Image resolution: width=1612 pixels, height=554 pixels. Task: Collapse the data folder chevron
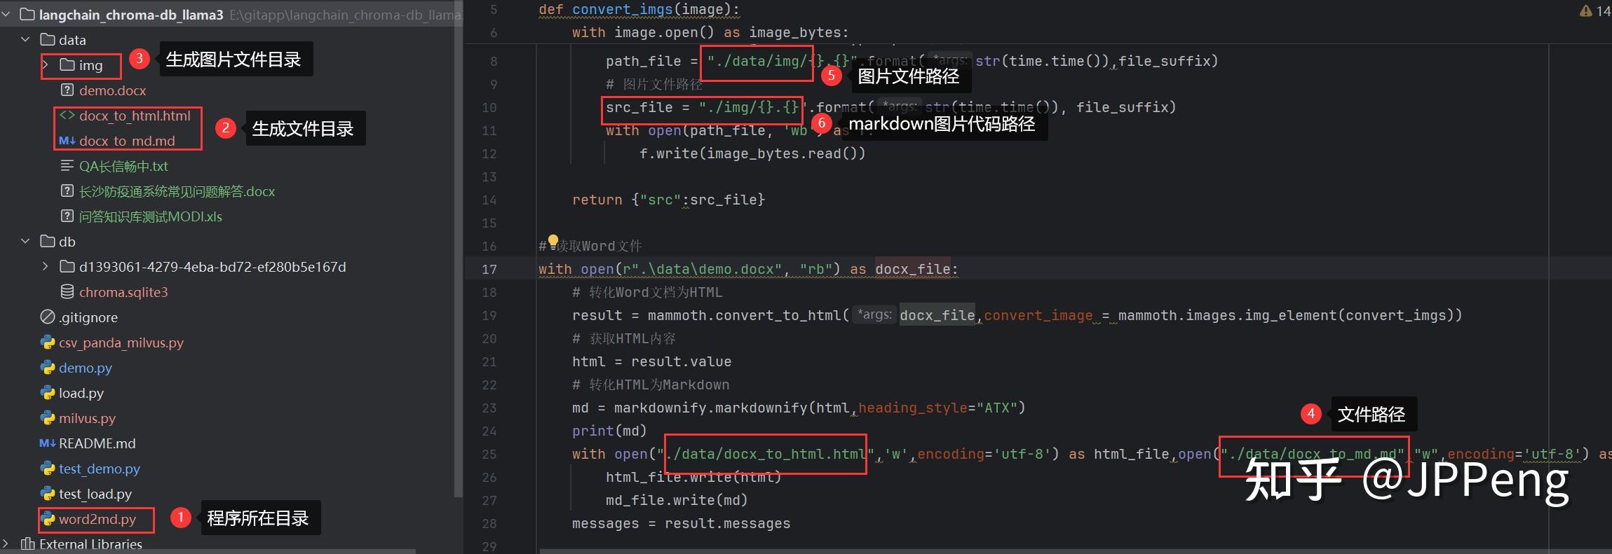[26, 39]
